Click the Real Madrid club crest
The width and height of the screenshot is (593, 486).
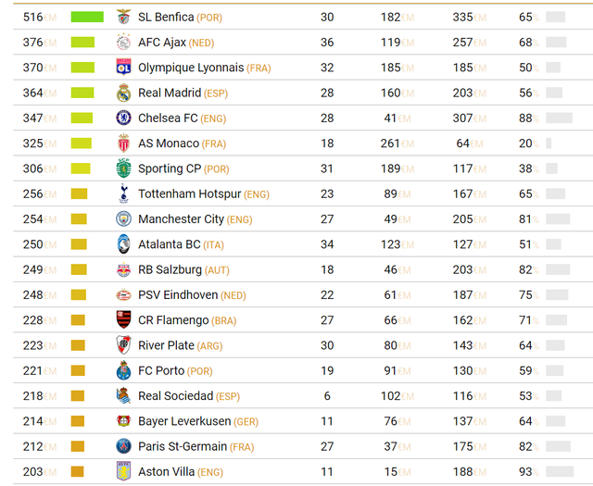click(123, 93)
